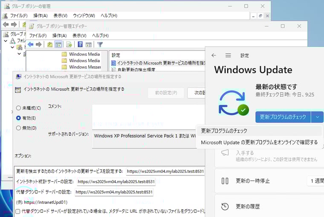
Task: Open the 1 週間 pause duration dropdown
Action: pos(316,181)
